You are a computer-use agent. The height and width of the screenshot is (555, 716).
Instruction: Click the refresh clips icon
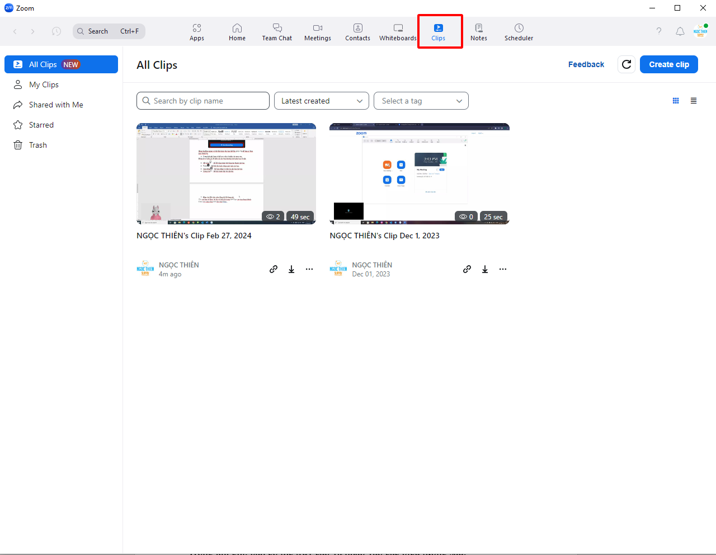coord(626,64)
